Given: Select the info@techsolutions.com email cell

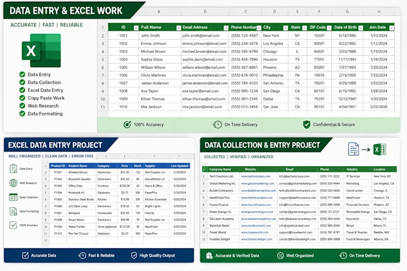Looking at the screenshot, I should (x=297, y=176).
